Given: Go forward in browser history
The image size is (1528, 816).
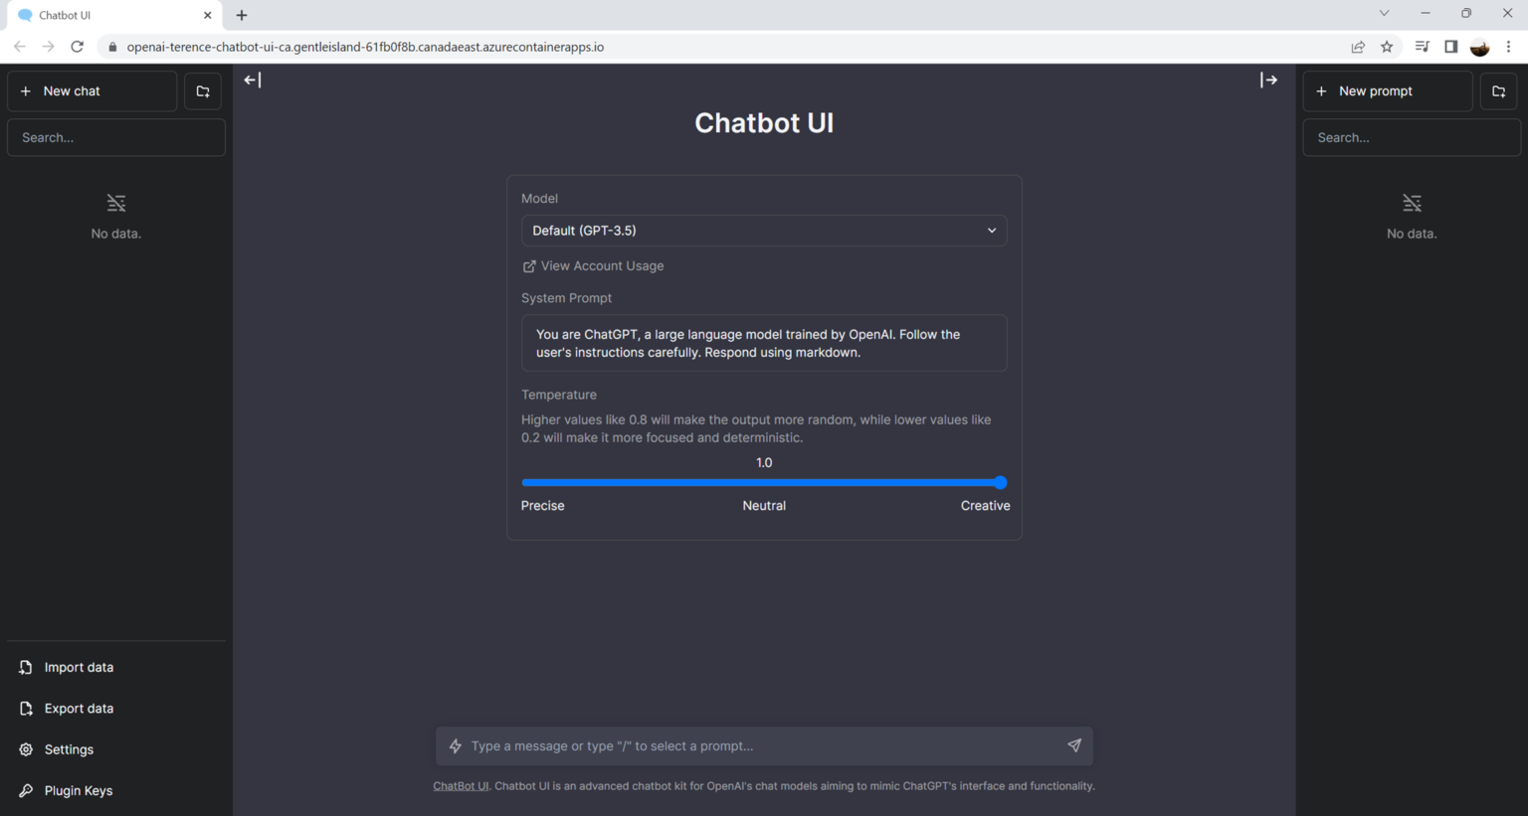Looking at the screenshot, I should (x=48, y=47).
